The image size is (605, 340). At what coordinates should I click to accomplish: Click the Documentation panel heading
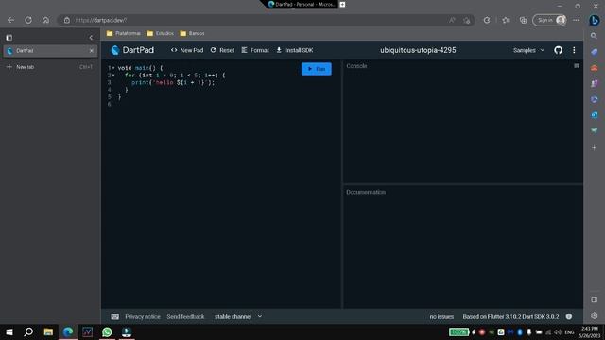(366, 192)
